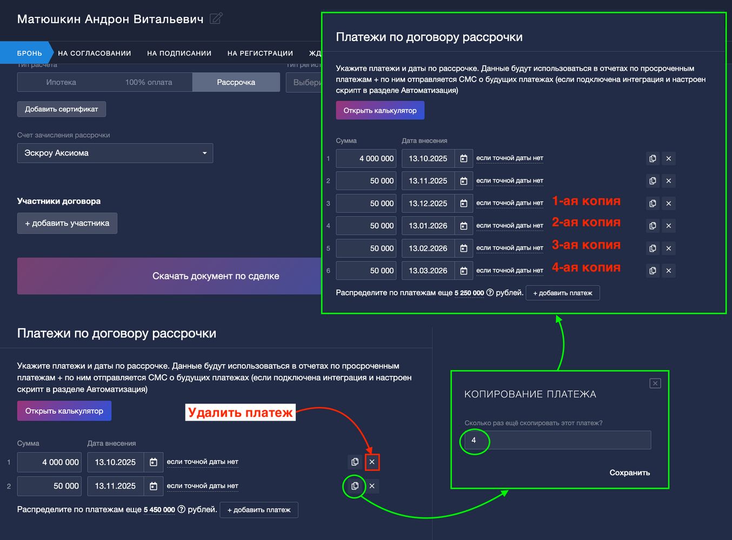Delete the payment dated 13.03.2026

(x=669, y=271)
